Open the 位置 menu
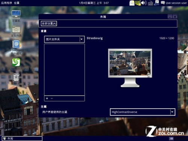This screenshot has height=141, width=188. coord(17,3)
